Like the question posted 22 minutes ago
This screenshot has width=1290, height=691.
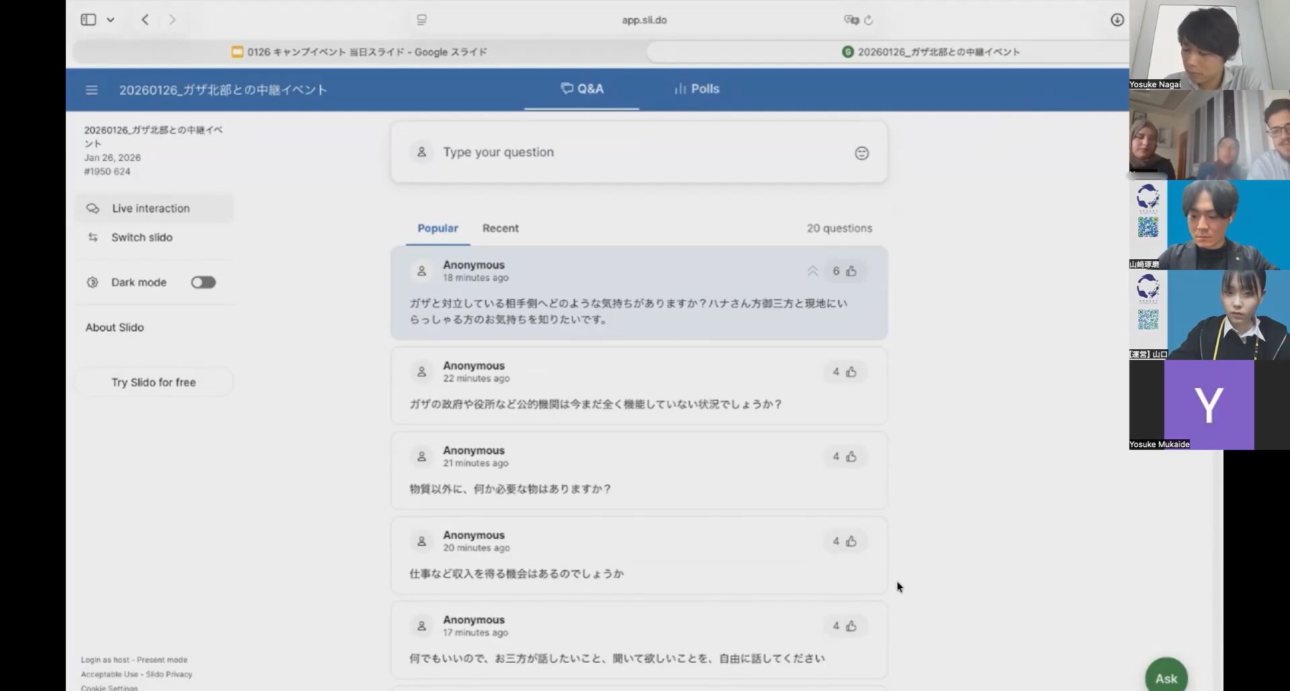click(x=851, y=372)
